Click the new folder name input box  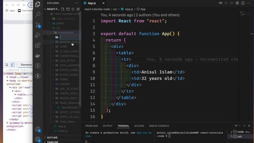point(70,37)
